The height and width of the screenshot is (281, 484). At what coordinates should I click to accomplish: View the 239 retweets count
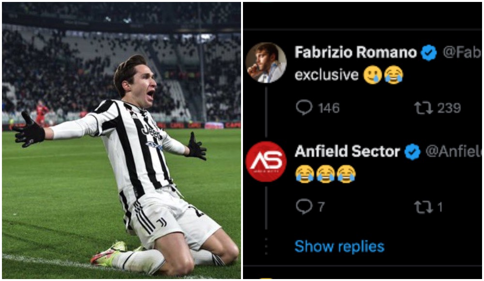click(449, 108)
